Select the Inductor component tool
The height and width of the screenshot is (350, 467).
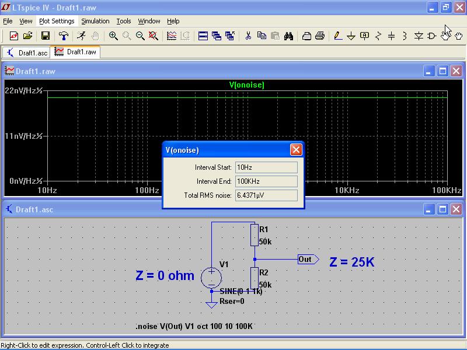point(405,36)
